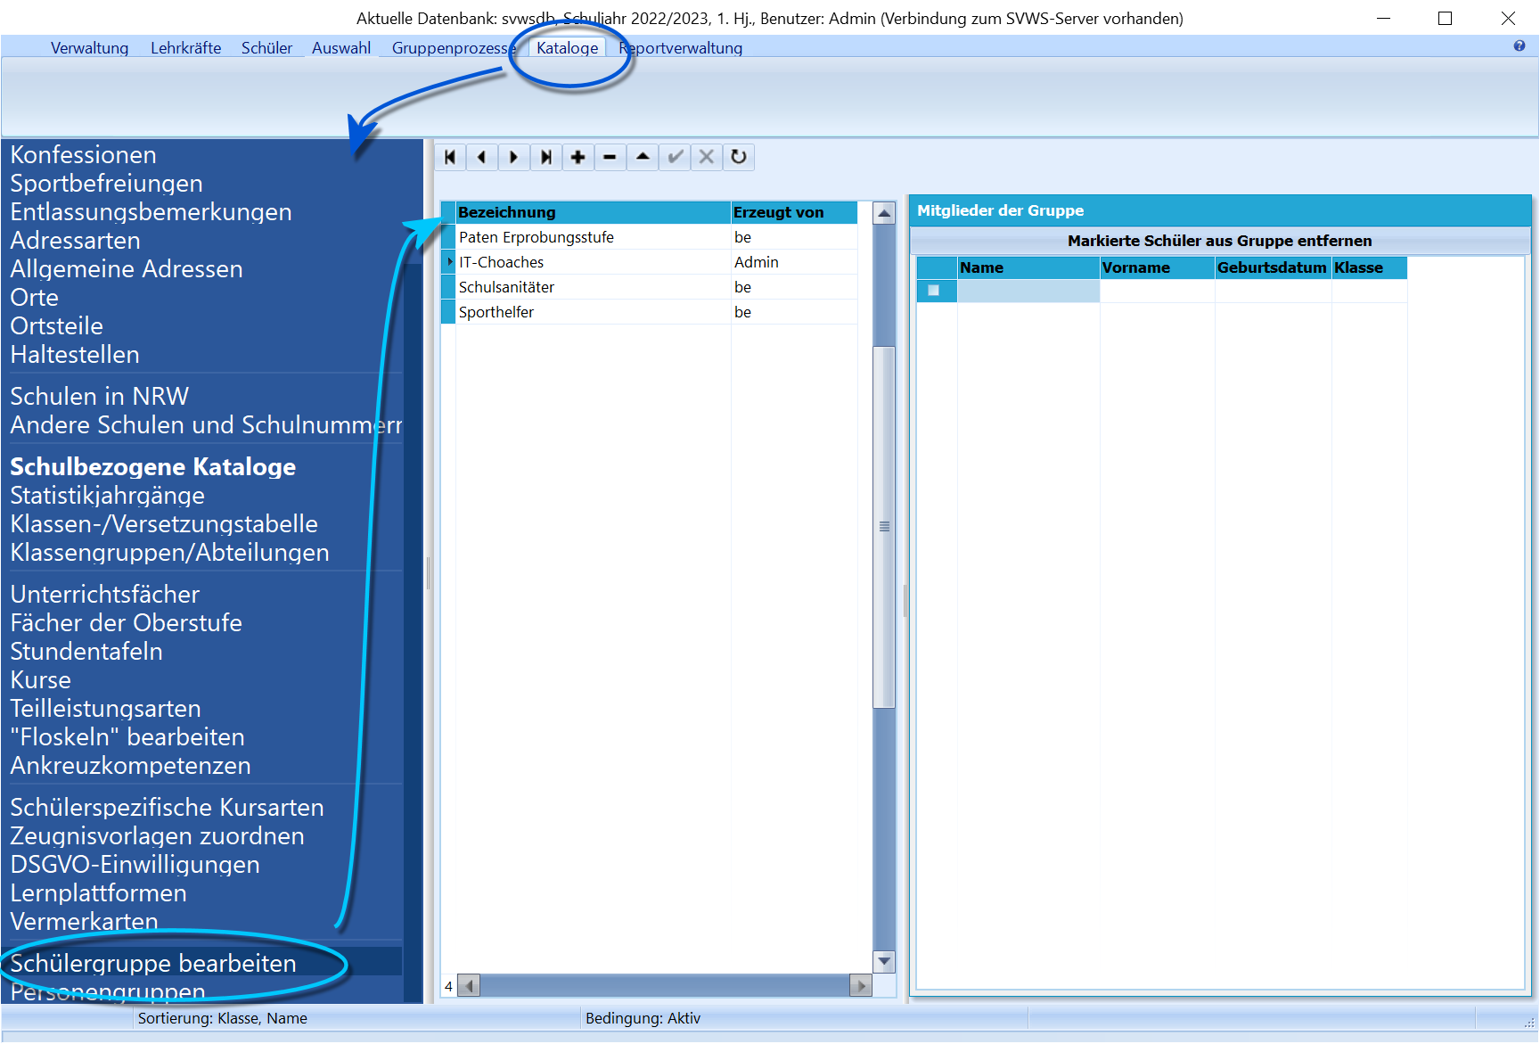Go to next record arrow
Viewport: 1540px width, 1044px height.
point(514,158)
